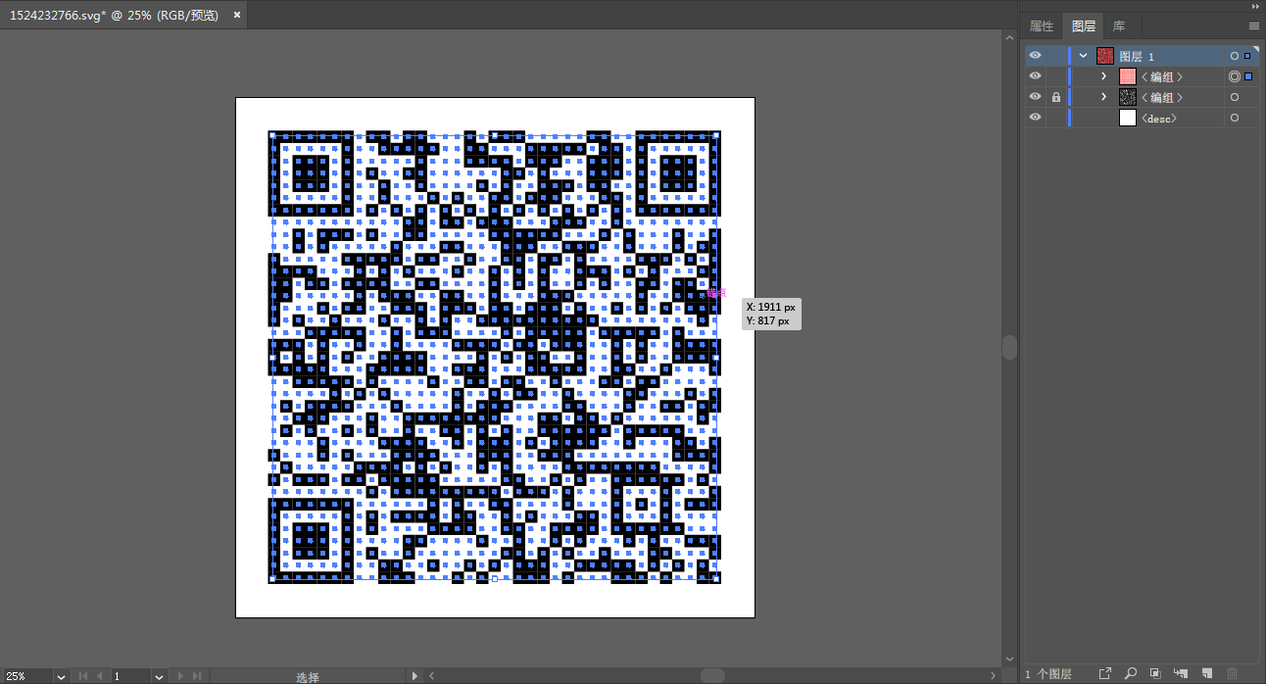Image resolution: width=1266 pixels, height=684 pixels.
Task: Create a new layer icon
Action: [1207, 673]
